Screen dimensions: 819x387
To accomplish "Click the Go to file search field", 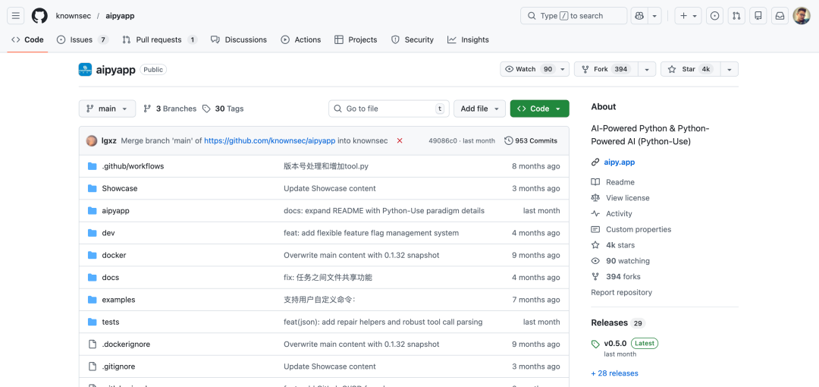I will tap(388, 109).
